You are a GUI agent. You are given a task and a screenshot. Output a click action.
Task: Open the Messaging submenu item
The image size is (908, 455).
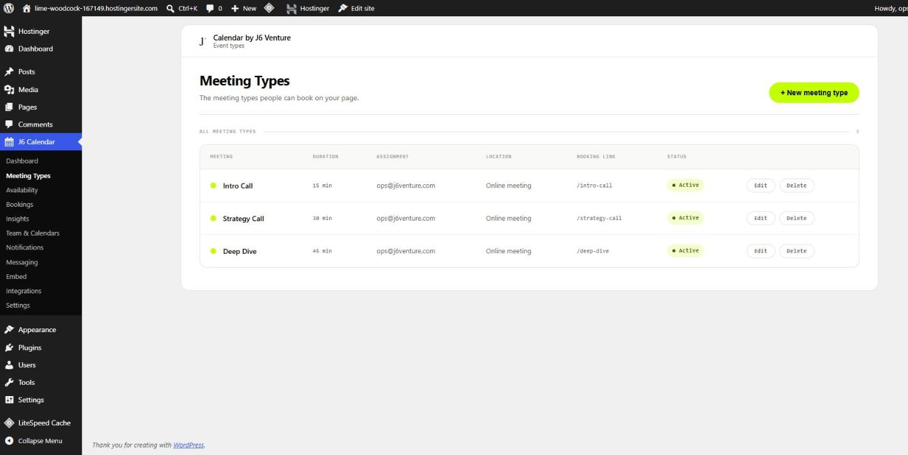point(22,263)
